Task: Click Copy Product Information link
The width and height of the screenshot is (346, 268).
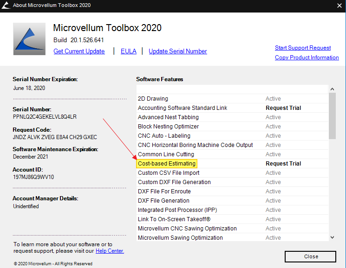Action: 307,57
